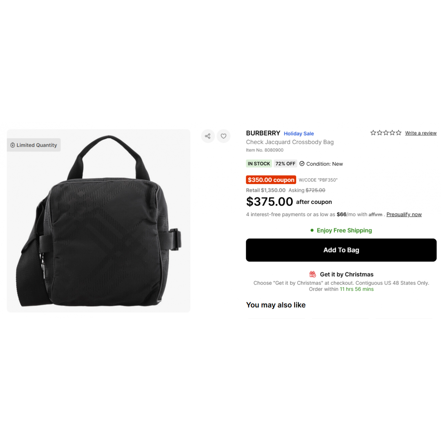The width and height of the screenshot is (441, 441).
Task: Click the green Free Shipping dot
Action: point(312,230)
